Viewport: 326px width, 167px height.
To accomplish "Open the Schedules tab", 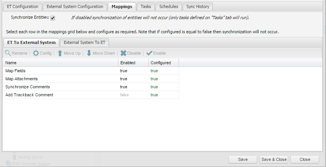I will (169, 6).
